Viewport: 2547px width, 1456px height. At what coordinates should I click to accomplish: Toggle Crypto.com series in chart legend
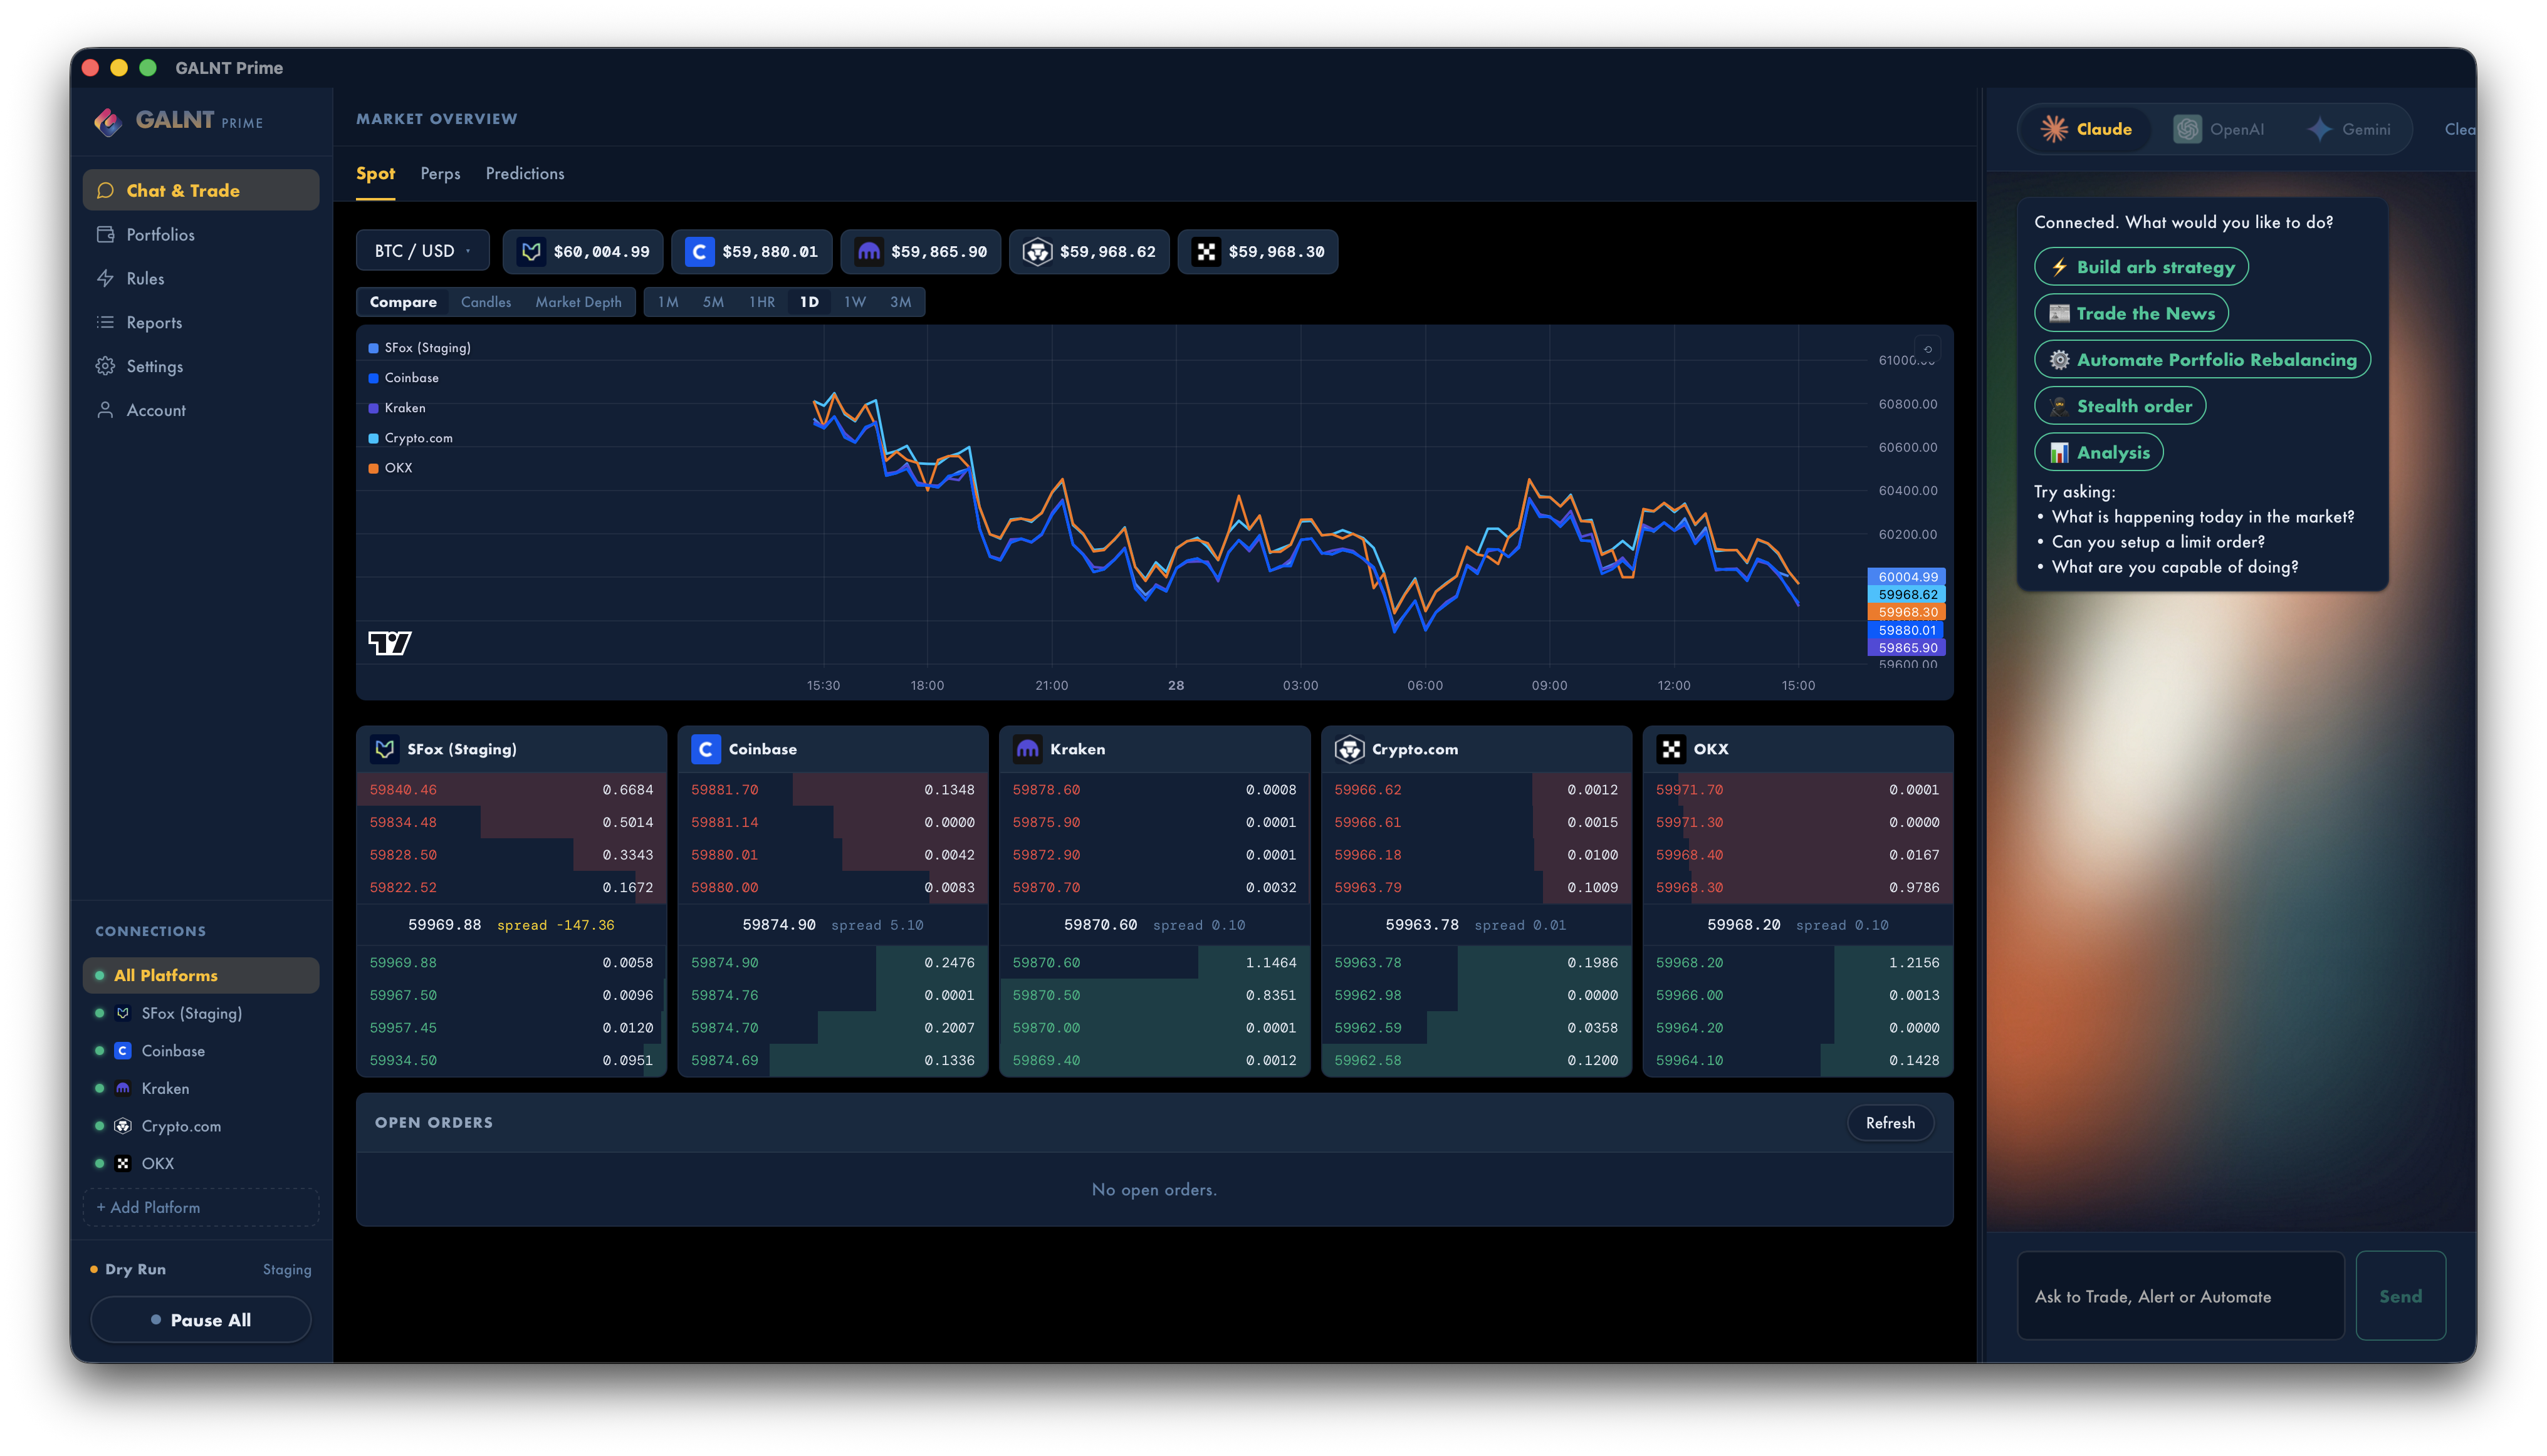(410, 438)
